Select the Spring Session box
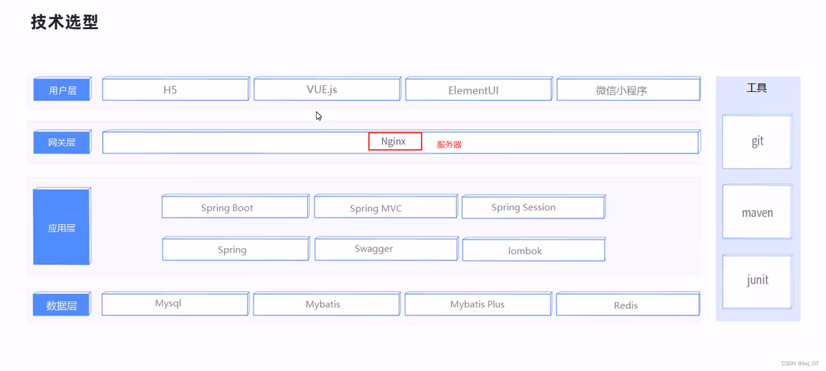Image resolution: width=826 pixels, height=371 pixels. click(x=534, y=207)
